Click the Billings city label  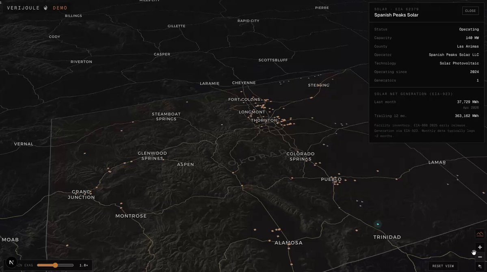coord(73,16)
